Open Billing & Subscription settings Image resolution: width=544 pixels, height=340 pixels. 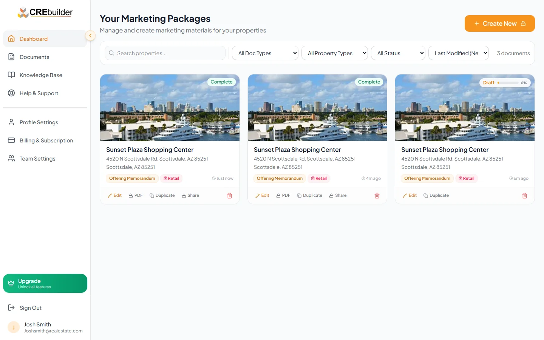point(46,140)
